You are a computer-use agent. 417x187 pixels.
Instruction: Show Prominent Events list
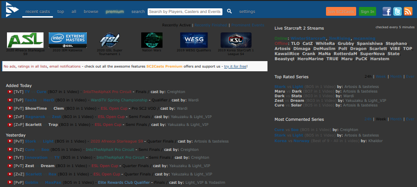click(x=248, y=25)
